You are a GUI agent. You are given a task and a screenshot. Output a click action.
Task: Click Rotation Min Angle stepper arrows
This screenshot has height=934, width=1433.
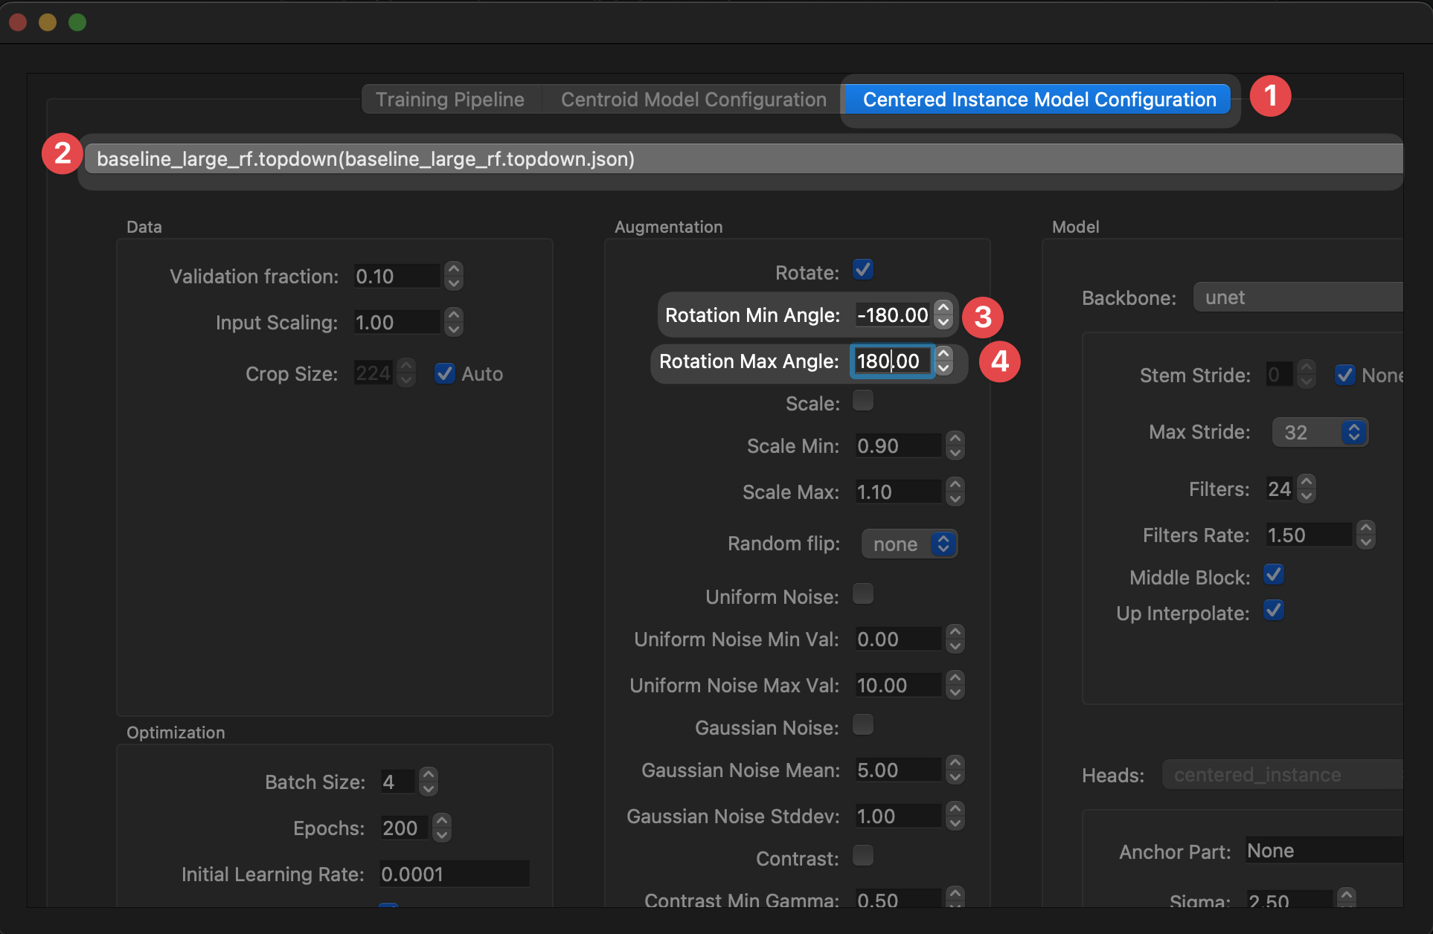(x=943, y=315)
